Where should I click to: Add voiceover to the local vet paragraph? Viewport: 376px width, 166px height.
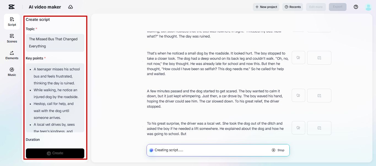click(x=298, y=128)
